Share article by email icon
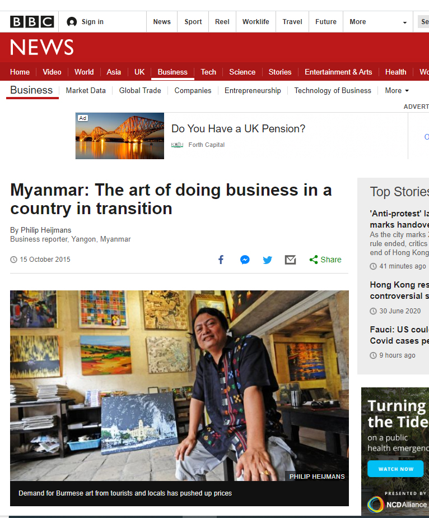This screenshot has height=518, width=429. tap(290, 260)
